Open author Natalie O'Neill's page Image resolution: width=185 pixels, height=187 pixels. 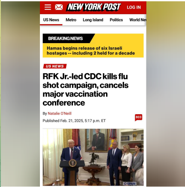(60, 113)
